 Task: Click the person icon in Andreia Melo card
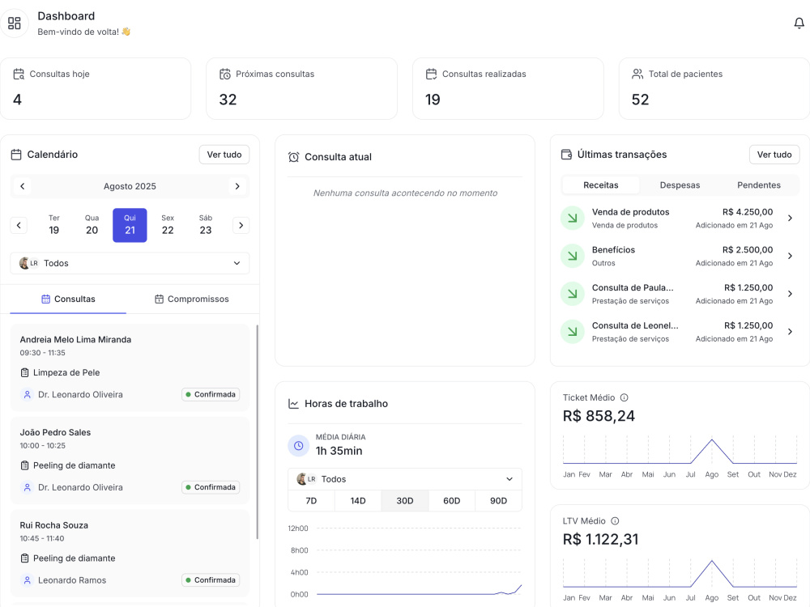(27, 394)
